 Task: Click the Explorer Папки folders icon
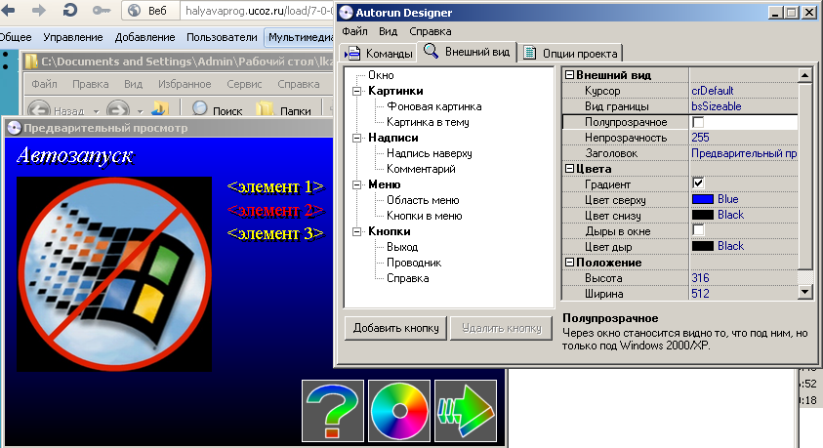pos(266,109)
